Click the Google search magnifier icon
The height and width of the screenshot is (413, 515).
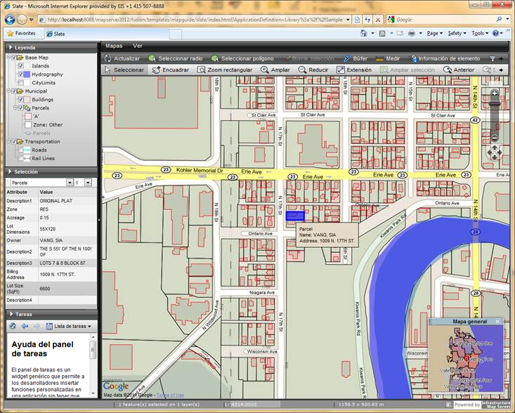(500, 20)
